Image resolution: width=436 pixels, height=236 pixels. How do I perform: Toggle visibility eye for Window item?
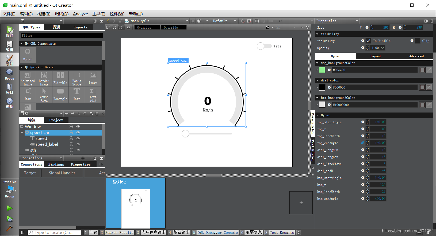coord(78,126)
